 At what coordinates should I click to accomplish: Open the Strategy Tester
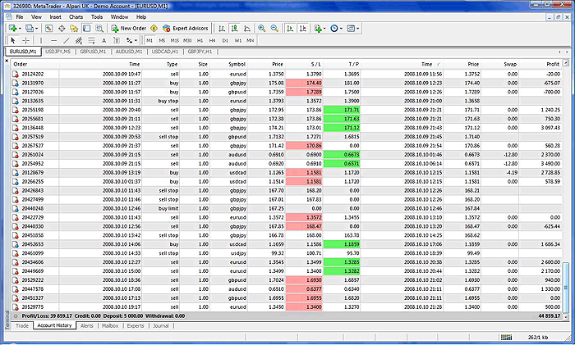pos(99,28)
